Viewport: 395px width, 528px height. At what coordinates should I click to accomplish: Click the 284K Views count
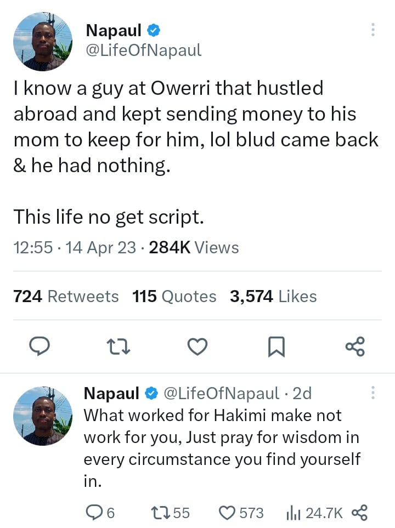coord(194,248)
